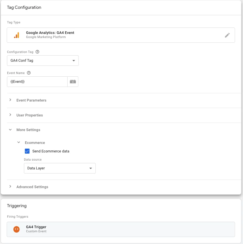Click the Triggering section heading
Screen dimensions: 243x244
point(17,206)
